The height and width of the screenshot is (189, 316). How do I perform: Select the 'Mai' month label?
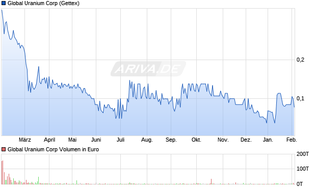[x=72, y=140]
